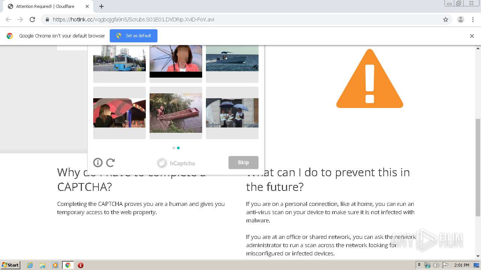Reload the current page
This screenshot has height=270, width=481.
(32, 19)
